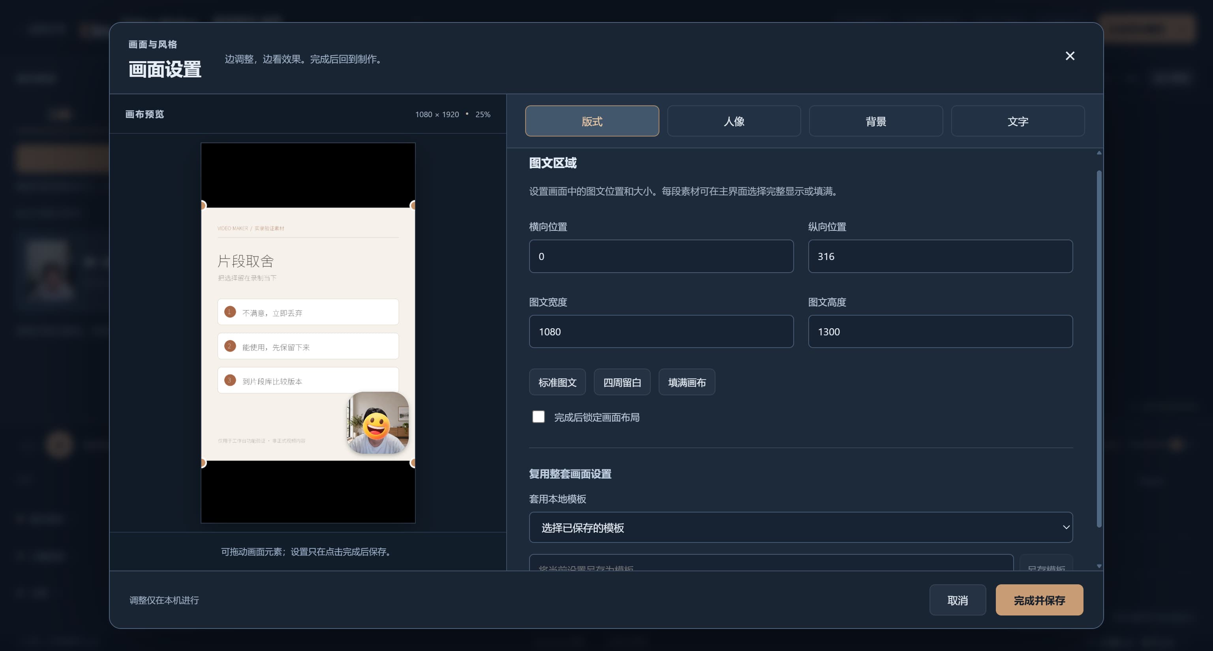The width and height of the screenshot is (1213, 651).
Task: Click the 纵向位置 field showing 316
Action: pos(941,256)
